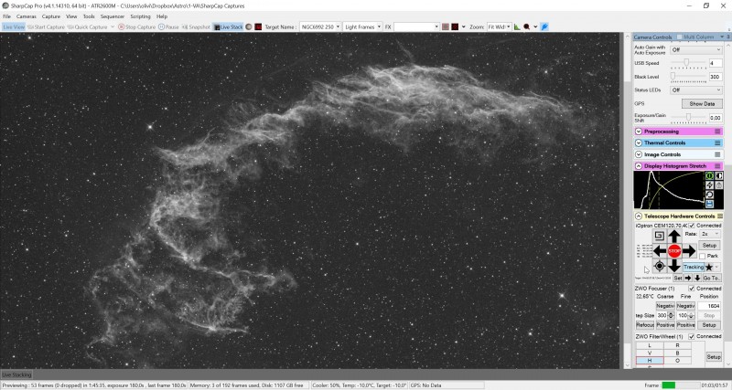Toggle ZWO FilterWheel Connected checkbox
732x390 pixels.
[x=692, y=336]
